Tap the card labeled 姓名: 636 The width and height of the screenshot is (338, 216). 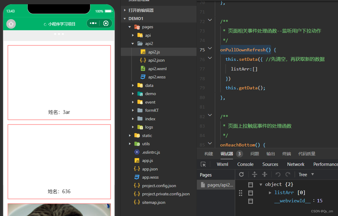(59, 162)
